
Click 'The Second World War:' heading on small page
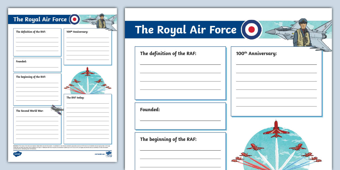click(x=29, y=111)
